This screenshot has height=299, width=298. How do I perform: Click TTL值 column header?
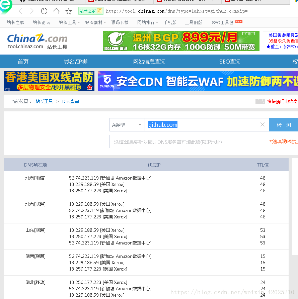pyautogui.click(x=263, y=165)
